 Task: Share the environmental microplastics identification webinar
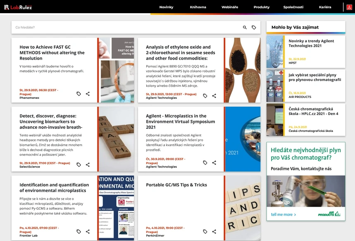[88, 231]
